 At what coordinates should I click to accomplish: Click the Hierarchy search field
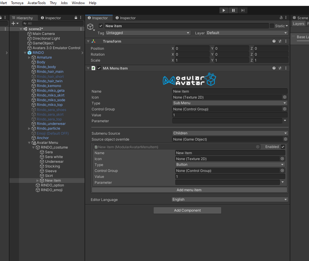point(53,23)
